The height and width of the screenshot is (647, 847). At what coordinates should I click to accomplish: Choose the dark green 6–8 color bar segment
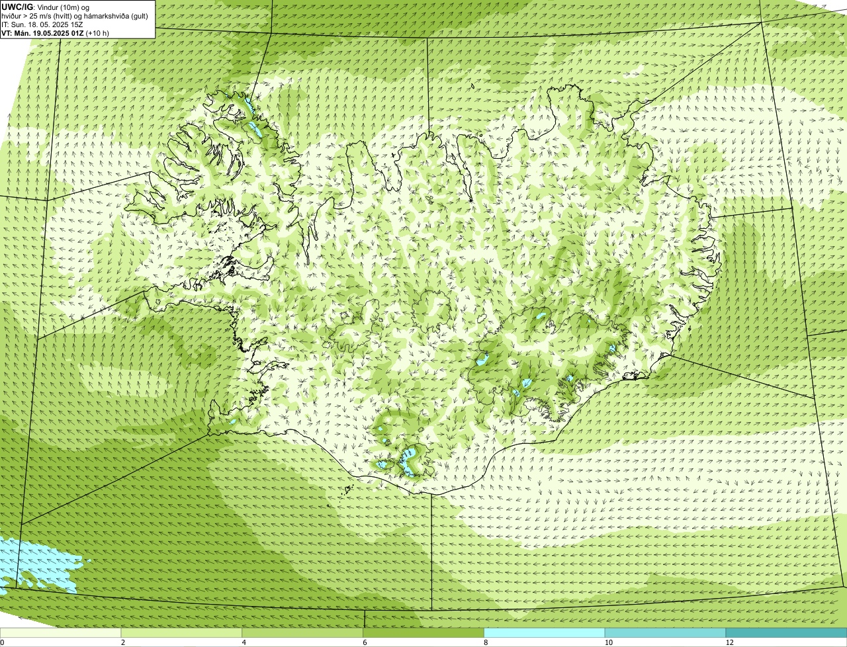(x=423, y=632)
